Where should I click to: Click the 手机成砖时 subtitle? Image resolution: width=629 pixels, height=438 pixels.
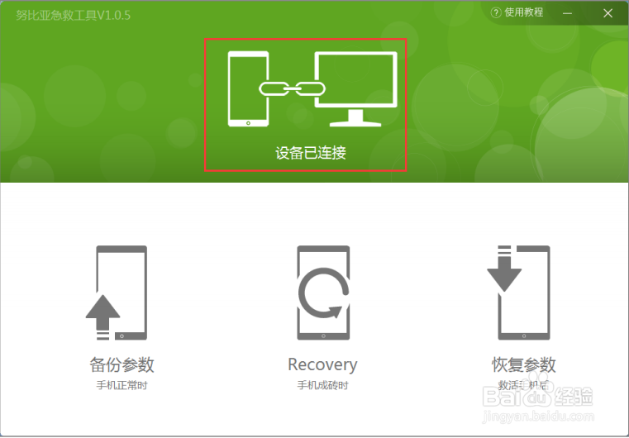(322, 385)
